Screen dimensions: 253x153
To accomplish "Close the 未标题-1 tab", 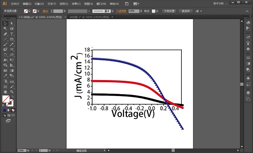I will 112,17.
